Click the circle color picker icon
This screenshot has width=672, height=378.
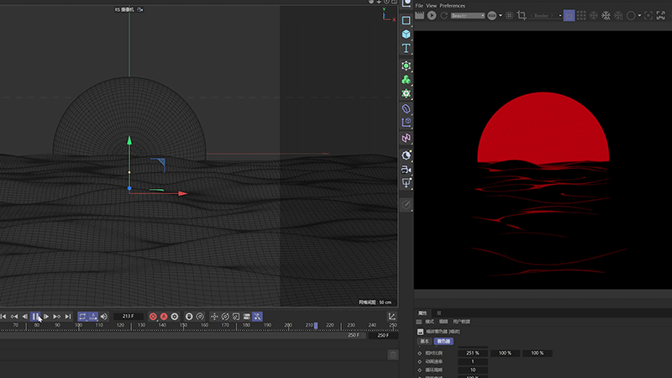tap(631, 15)
